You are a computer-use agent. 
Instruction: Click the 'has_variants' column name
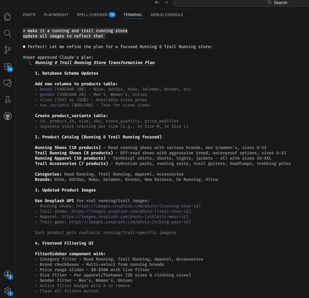click(x=54, y=105)
